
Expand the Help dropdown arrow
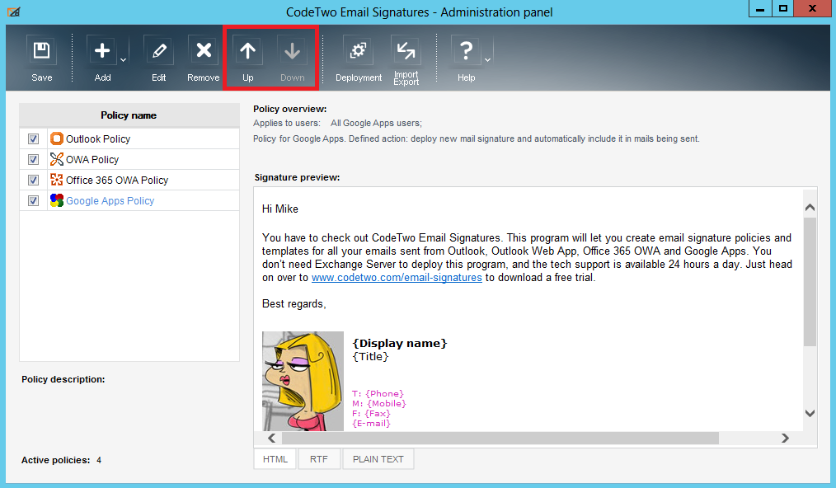[x=487, y=59]
